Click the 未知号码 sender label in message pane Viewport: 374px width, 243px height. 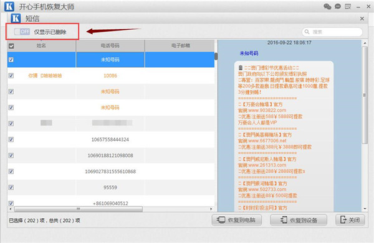[x=249, y=53]
